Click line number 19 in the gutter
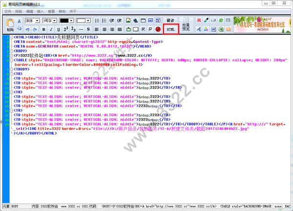The height and width of the screenshot is (211, 293). (x=7, y=124)
